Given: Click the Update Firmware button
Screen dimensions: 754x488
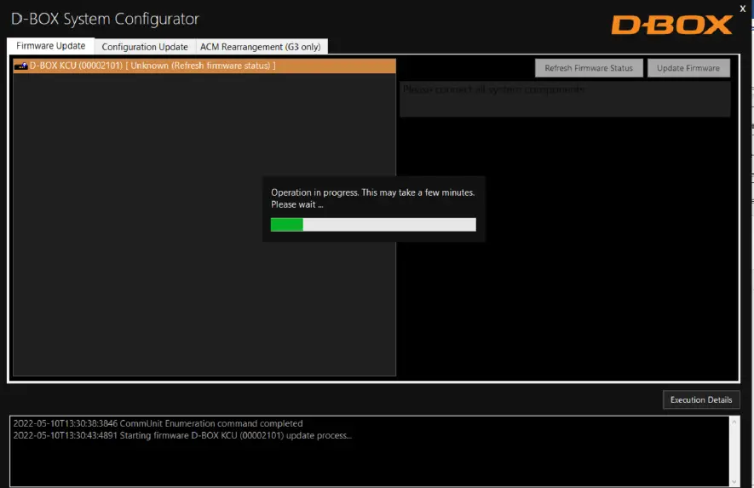Looking at the screenshot, I should pos(688,68).
